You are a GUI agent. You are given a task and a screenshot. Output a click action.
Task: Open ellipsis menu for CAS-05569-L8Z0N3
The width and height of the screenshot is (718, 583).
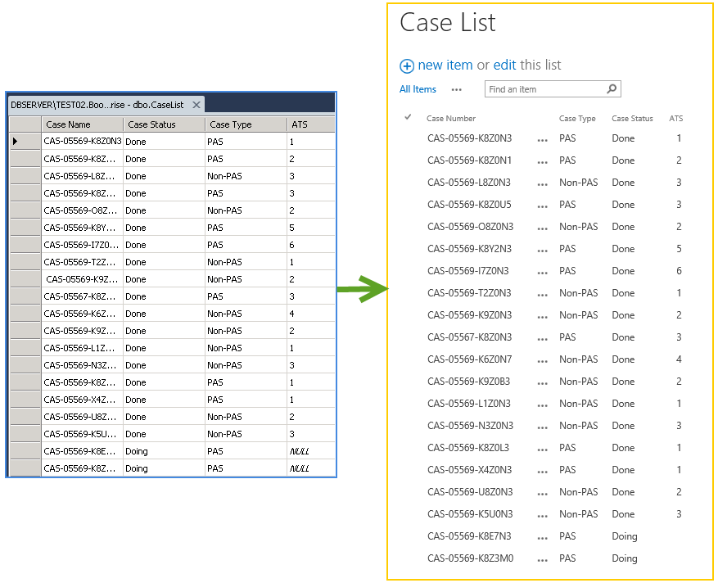(542, 184)
